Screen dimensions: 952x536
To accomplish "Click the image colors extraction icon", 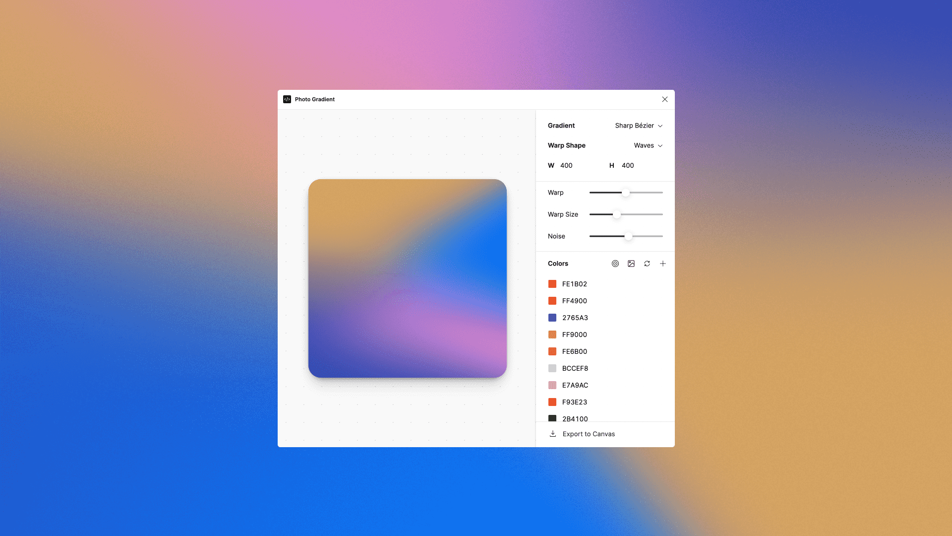I will [x=631, y=264].
